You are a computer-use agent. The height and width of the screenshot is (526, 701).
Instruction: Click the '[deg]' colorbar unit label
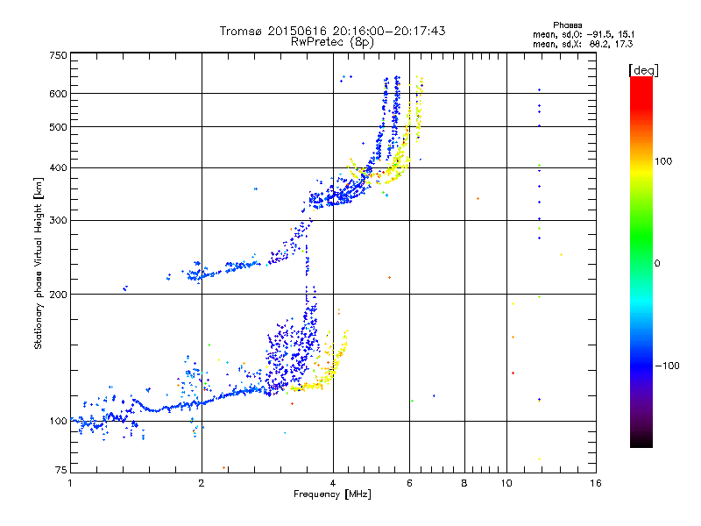(643, 70)
